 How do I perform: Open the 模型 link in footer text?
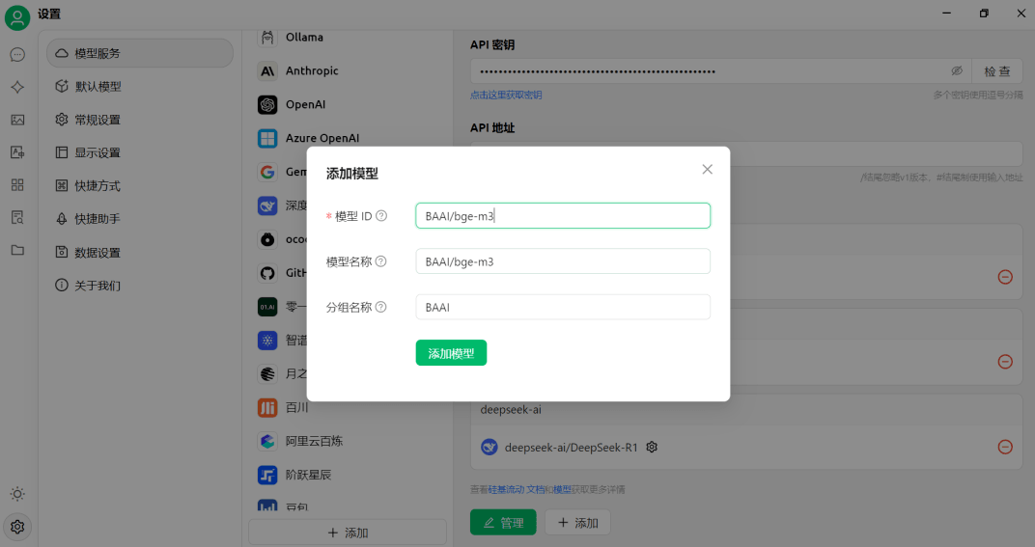[562, 489]
